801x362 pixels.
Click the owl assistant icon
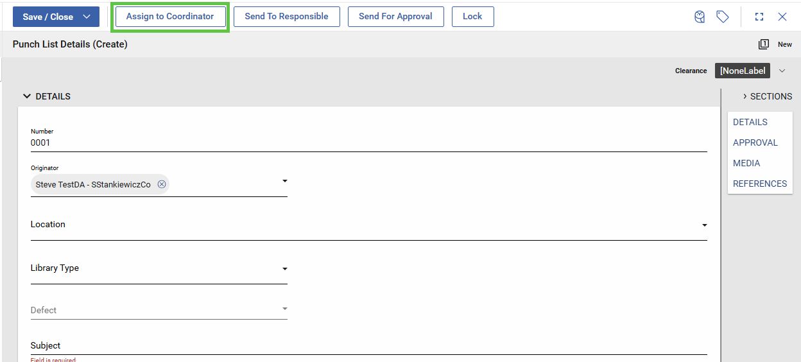pos(700,17)
